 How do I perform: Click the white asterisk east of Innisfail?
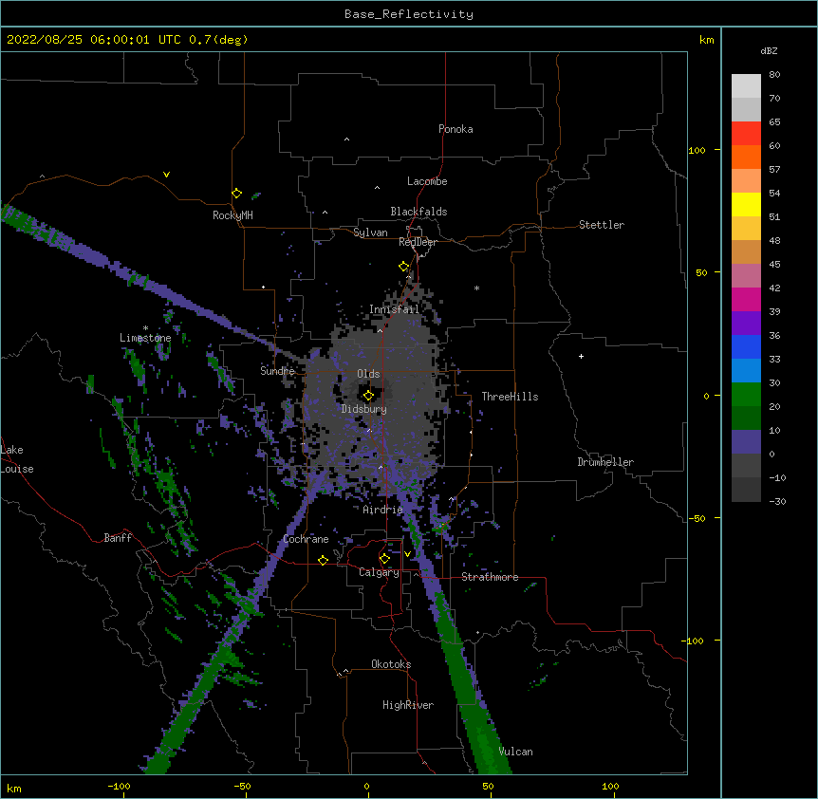pyautogui.click(x=476, y=288)
